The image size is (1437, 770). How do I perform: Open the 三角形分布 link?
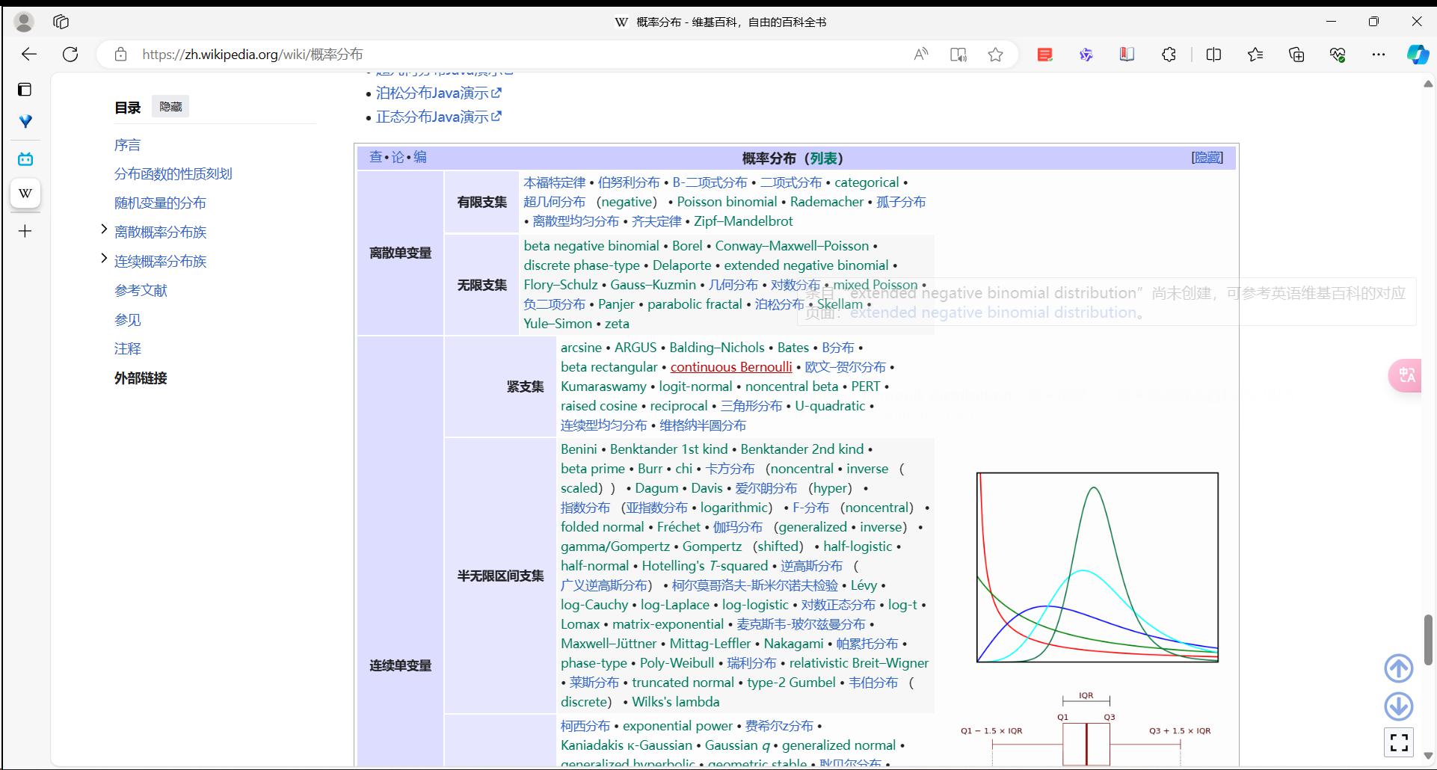[751, 406]
